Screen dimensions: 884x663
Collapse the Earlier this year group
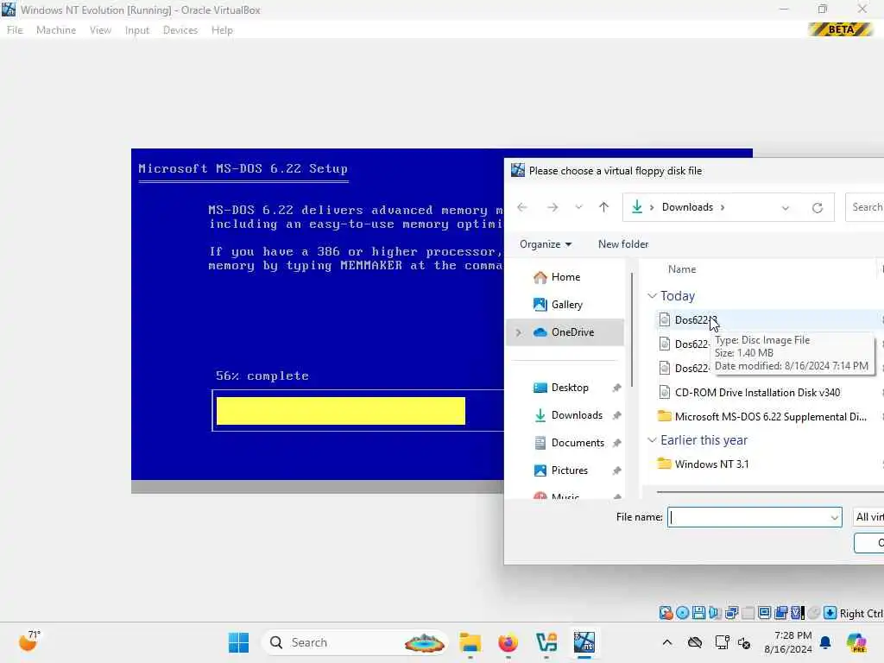click(x=653, y=440)
